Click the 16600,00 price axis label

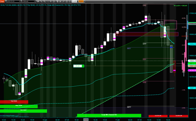click(193, 108)
